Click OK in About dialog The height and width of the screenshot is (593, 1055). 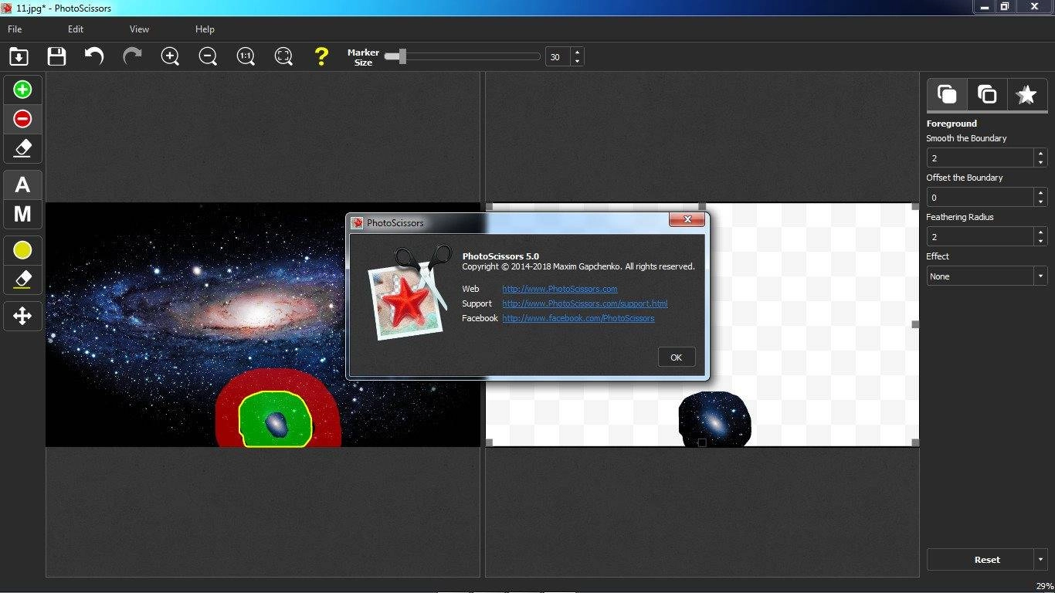[x=677, y=357]
